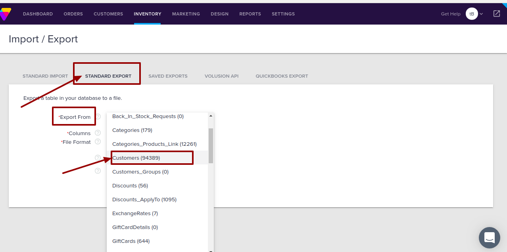
Task: Select Discounts_ApplyTo (1095) option
Action: click(157, 199)
